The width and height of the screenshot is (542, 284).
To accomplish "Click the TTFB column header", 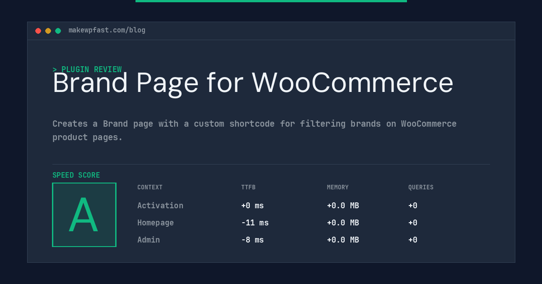I will click(248, 188).
